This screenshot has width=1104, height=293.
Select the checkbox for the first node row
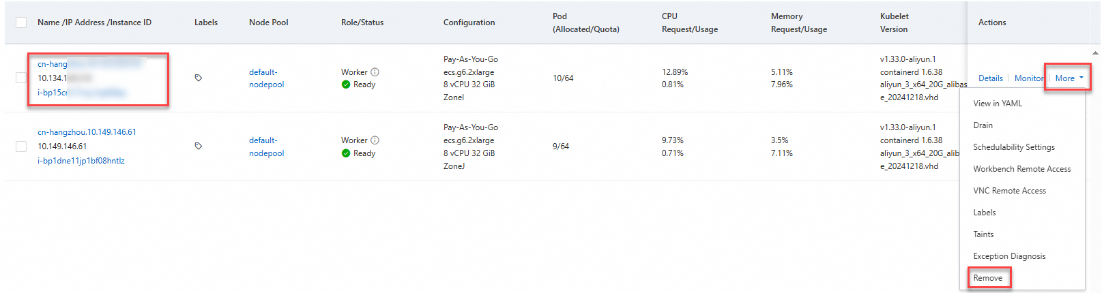tap(21, 78)
